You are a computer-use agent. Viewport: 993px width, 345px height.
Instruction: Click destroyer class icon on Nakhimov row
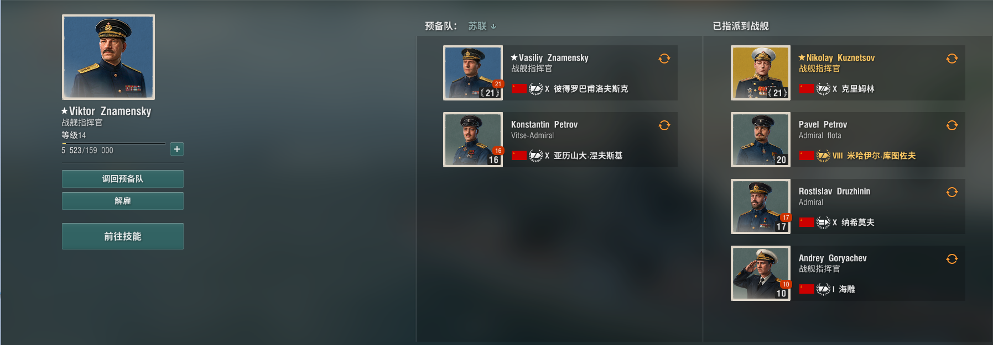click(x=823, y=222)
